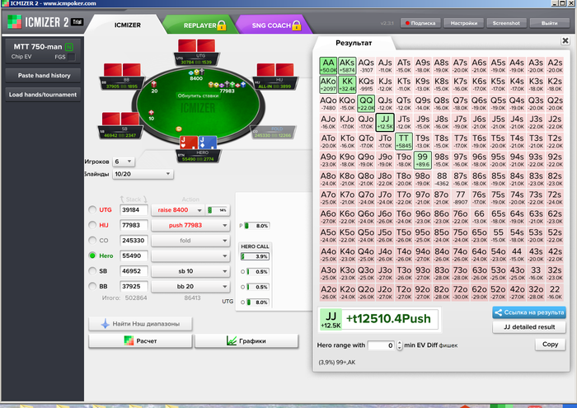The height and width of the screenshot is (408, 577).
Task: Click the SB seat cards
Action: pyautogui.click(x=120, y=120)
